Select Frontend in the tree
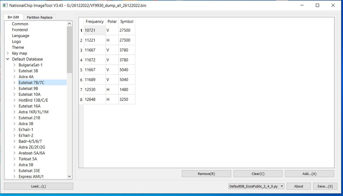The height and width of the screenshot is (196, 343). click(x=20, y=30)
